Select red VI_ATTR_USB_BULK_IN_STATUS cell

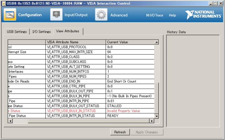click(x=76, y=111)
